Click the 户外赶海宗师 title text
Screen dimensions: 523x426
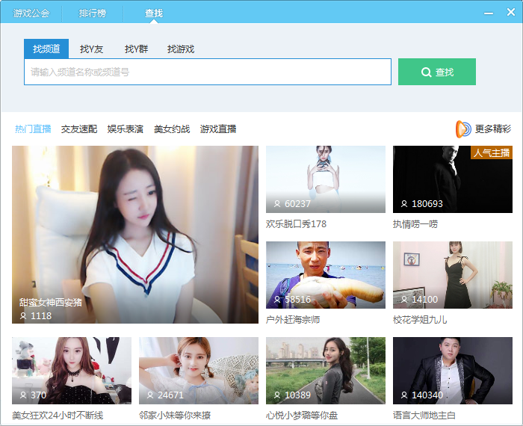point(293,320)
